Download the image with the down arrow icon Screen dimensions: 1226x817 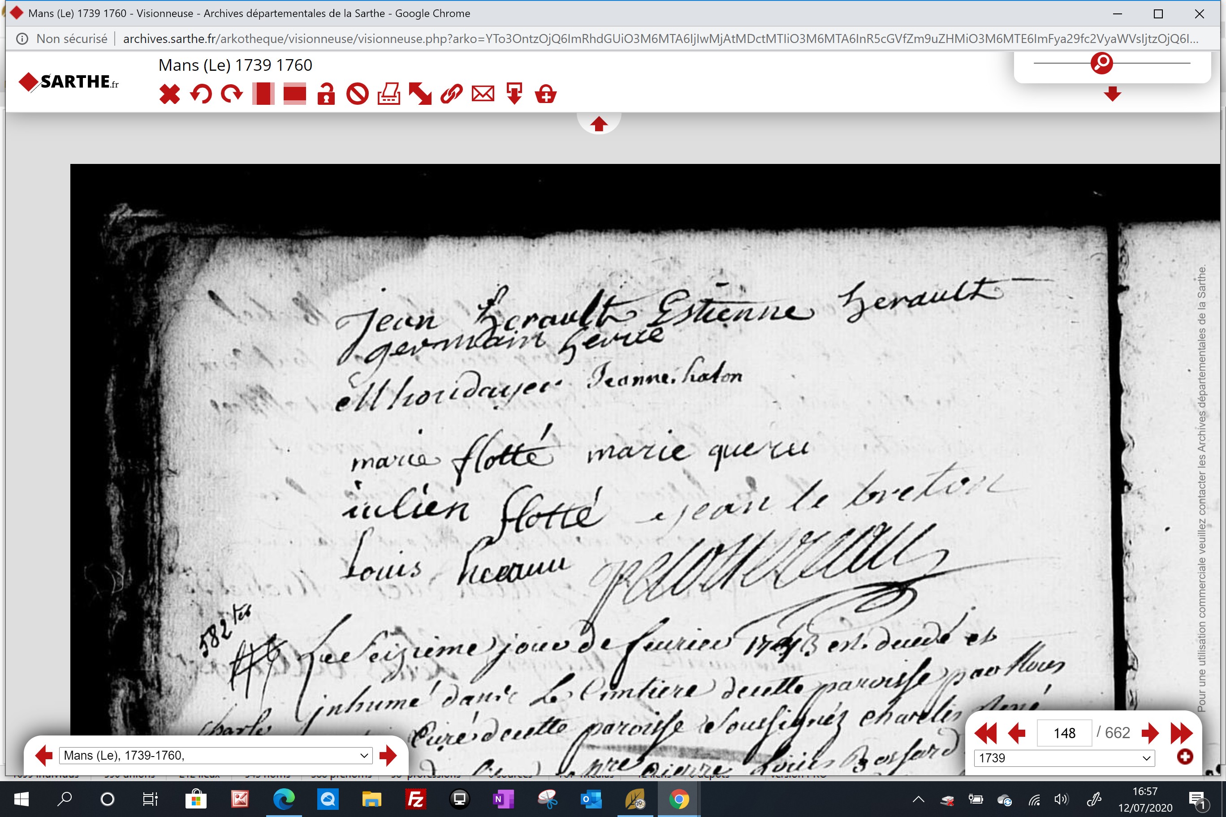514,95
